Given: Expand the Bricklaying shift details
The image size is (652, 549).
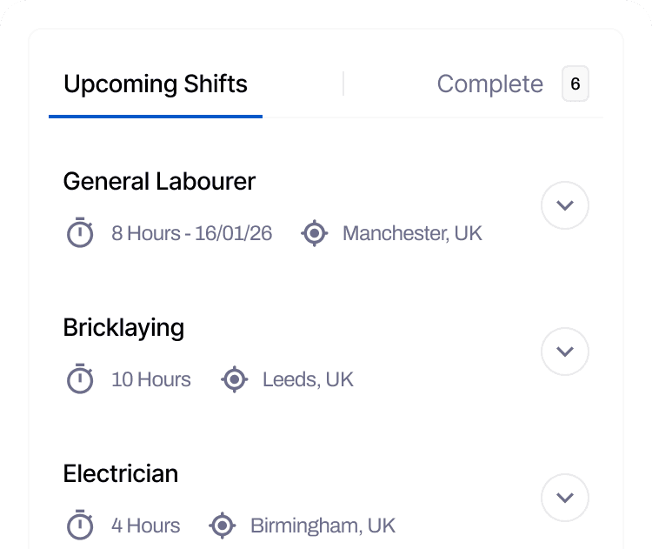Looking at the screenshot, I should click(565, 352).
